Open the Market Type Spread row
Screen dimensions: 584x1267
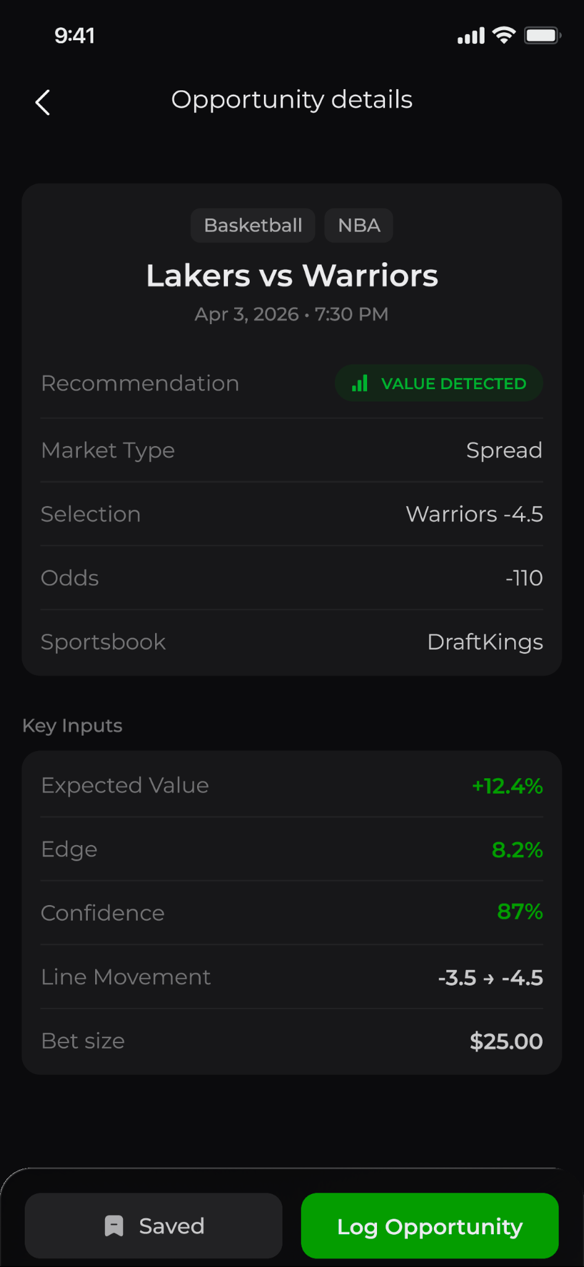(x=292, y=450)
